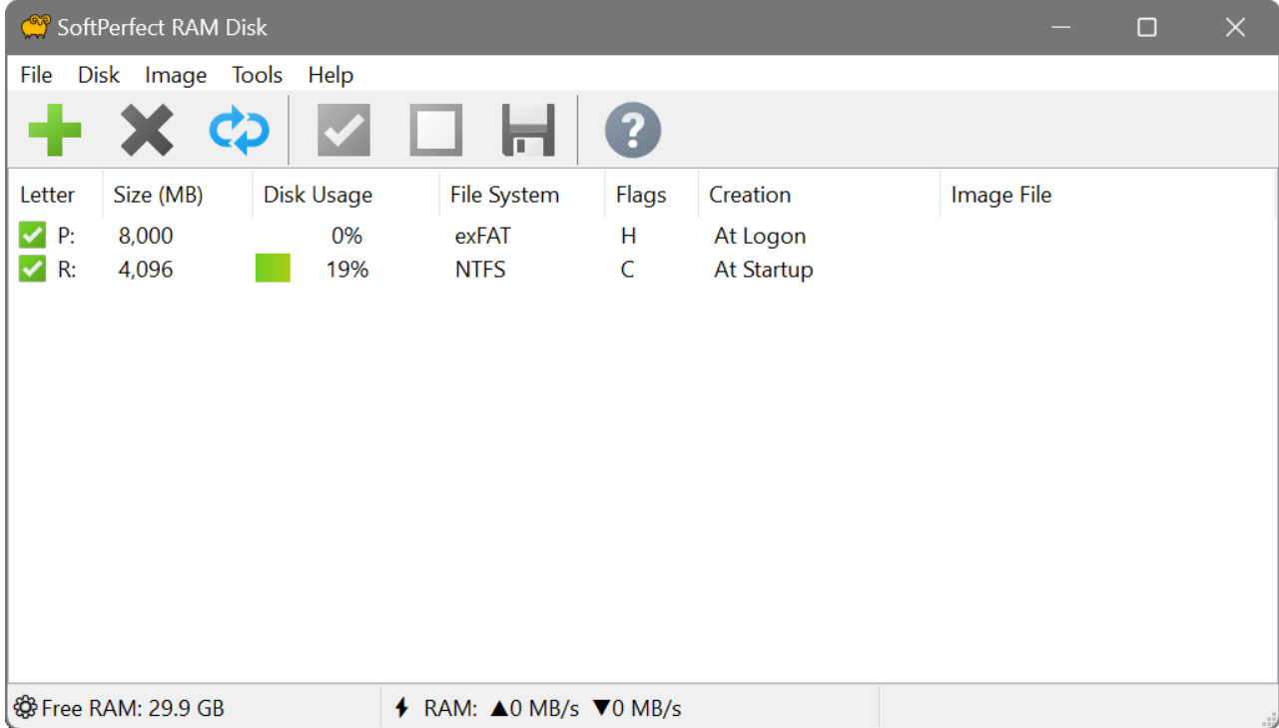1279x728 pixels.
Task: Toggle the R: drive checkbox off
Action: click(31, 269)
